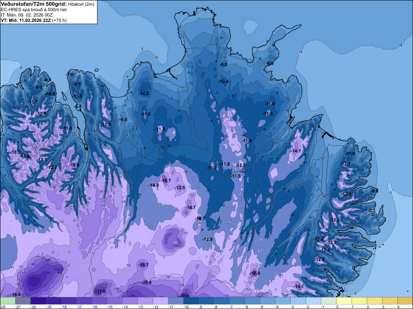This screenshot has height=309, width=413.
Task: Select the -12.4 temperature value
Action: (x=325, y=250)
